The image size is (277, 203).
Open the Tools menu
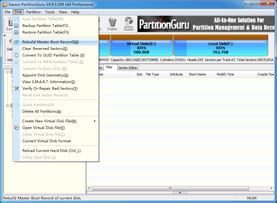point(50,12)
